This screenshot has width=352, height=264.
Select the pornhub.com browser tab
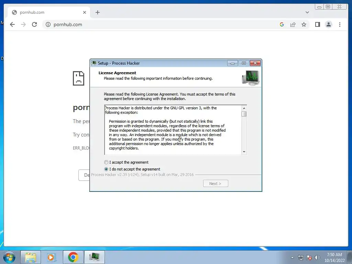tap(49, 12)
